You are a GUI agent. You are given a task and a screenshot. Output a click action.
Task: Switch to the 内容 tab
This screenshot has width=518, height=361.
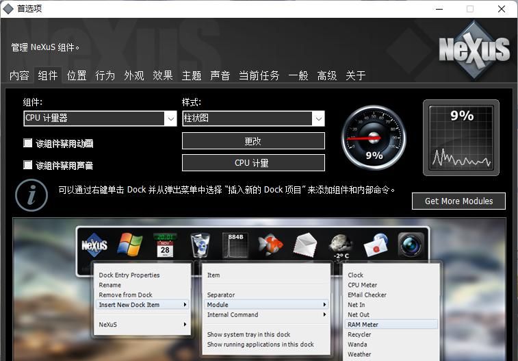click(x=19, y=75)
